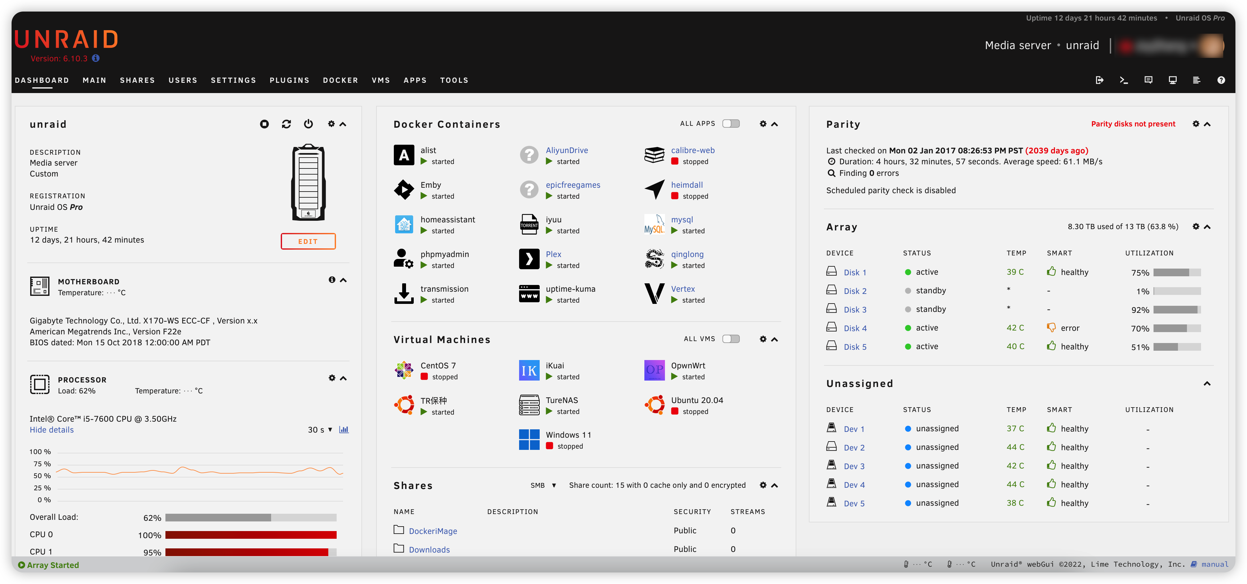Open the info monitor icon in header
This screenshot has width=1247, height=584.
pos(1172,80)
